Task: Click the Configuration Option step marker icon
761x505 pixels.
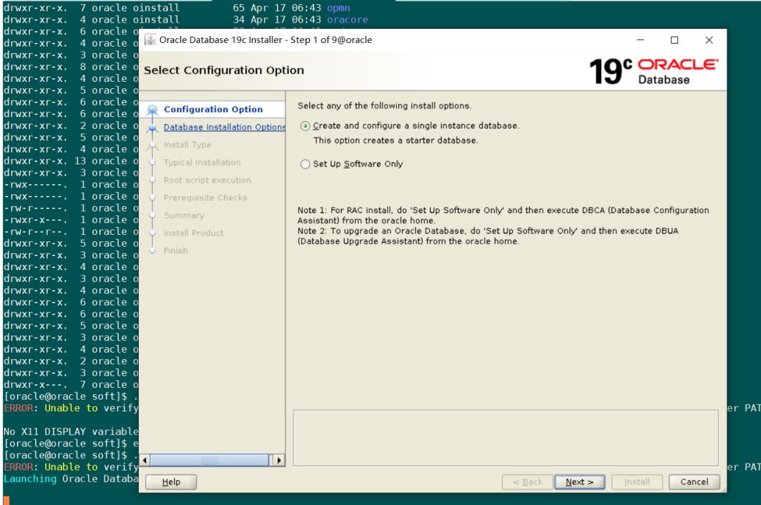Action: (152, 110)
